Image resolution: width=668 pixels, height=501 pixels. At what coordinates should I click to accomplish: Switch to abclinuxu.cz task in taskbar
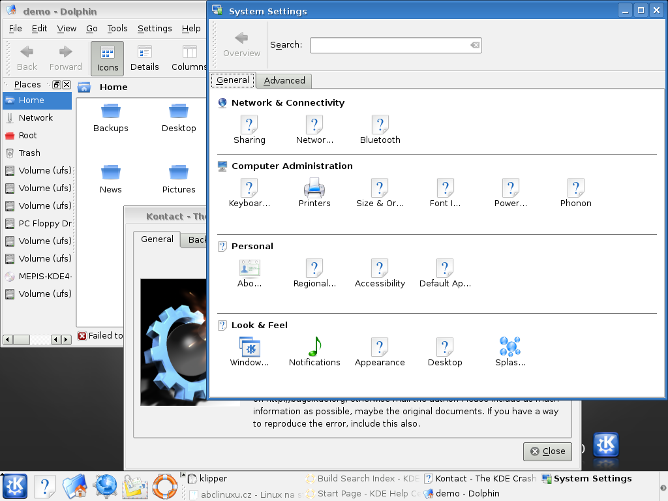coord(246,494)
